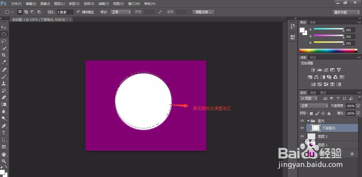Add an Invert adjustment

[x=313, y=84]
